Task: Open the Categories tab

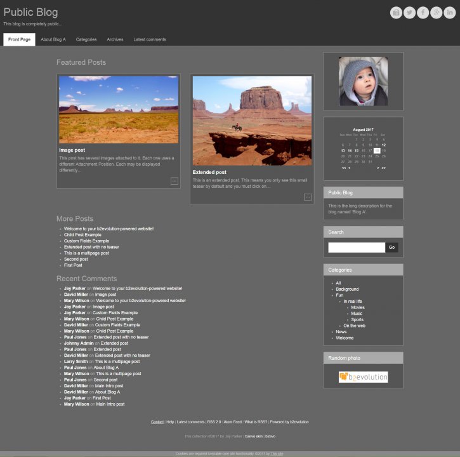Action: (x=86, y=39)
